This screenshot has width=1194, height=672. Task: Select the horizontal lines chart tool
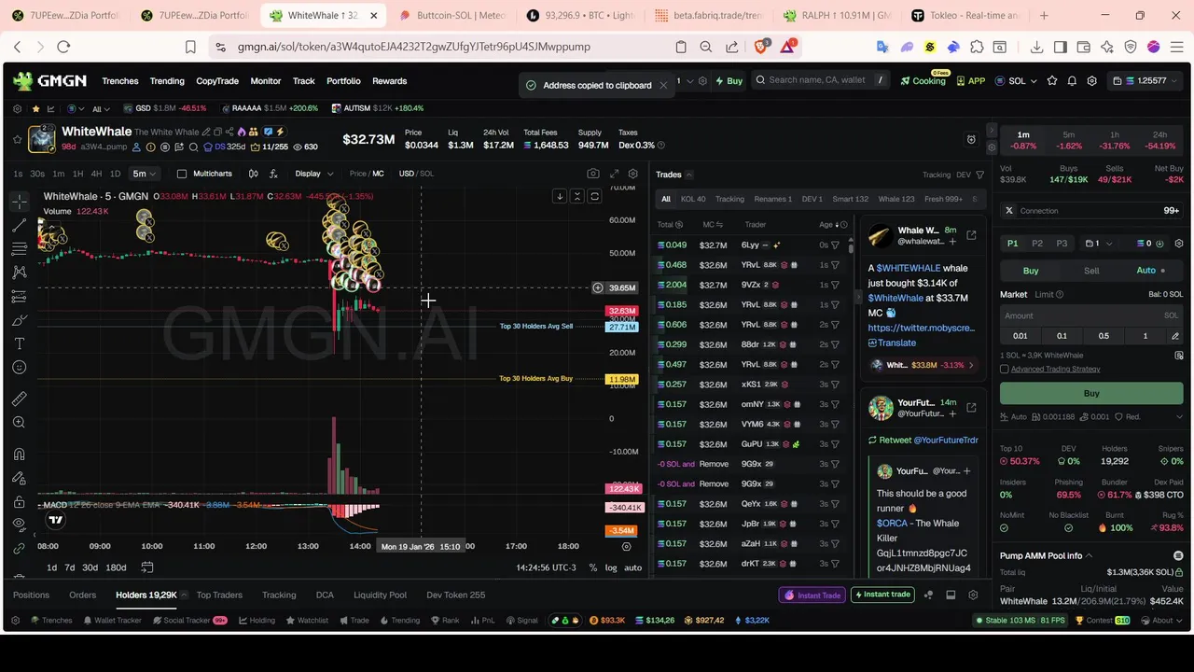19,248
